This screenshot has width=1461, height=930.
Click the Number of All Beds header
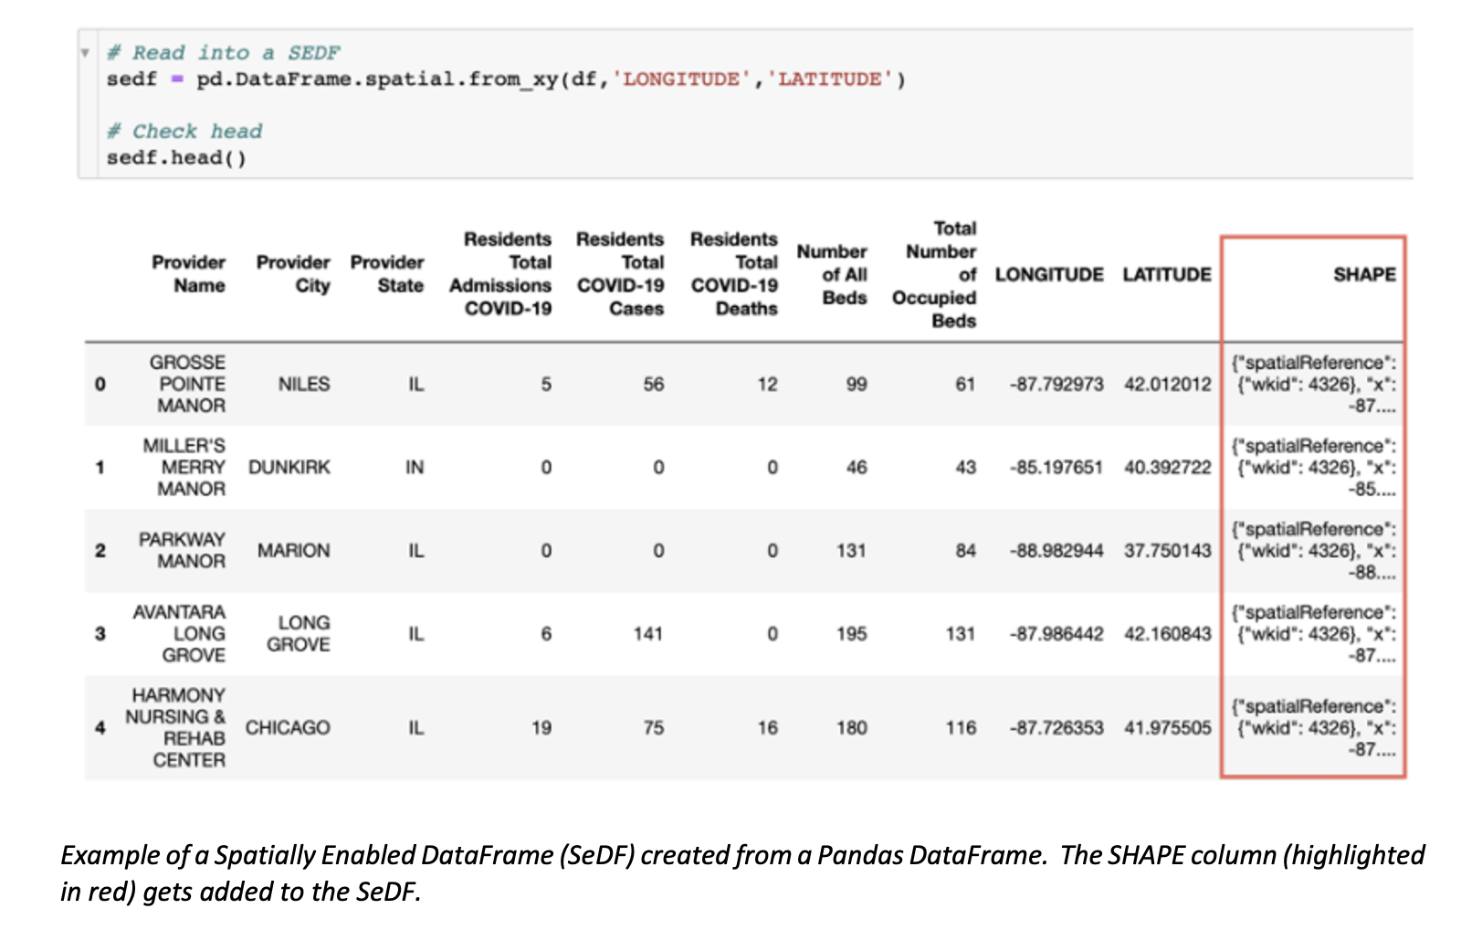pos(832,274)
